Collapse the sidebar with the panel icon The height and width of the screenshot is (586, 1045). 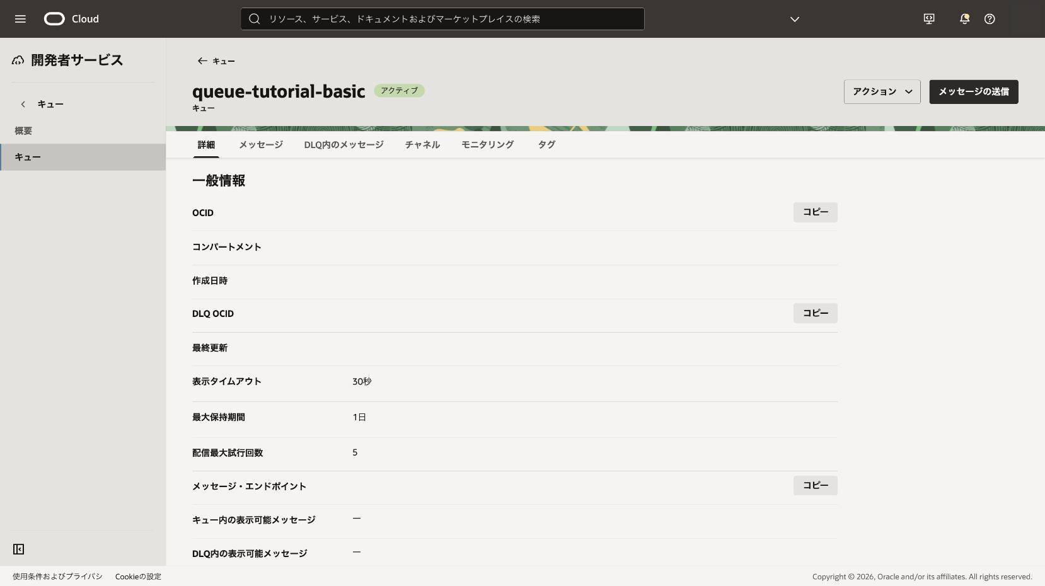coord(19,549)
